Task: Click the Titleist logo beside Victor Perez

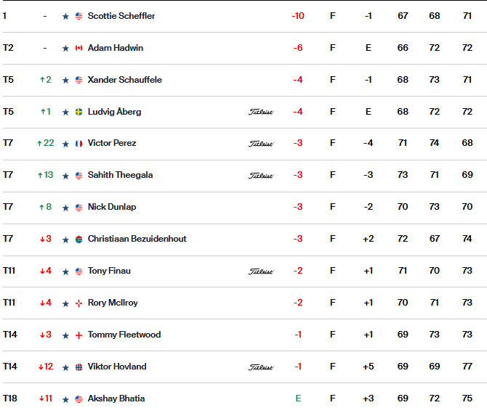Action: (261, 144)
